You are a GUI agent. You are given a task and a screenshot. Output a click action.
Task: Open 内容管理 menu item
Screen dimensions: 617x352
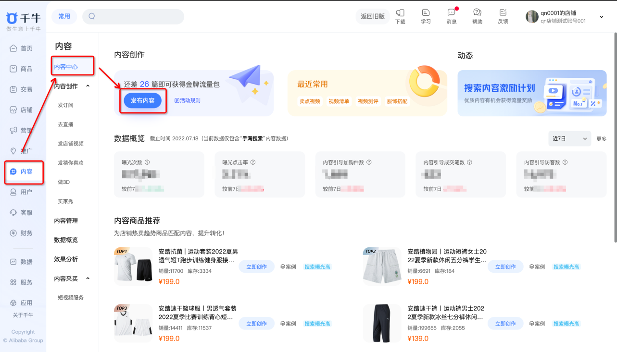click(66, 221)
